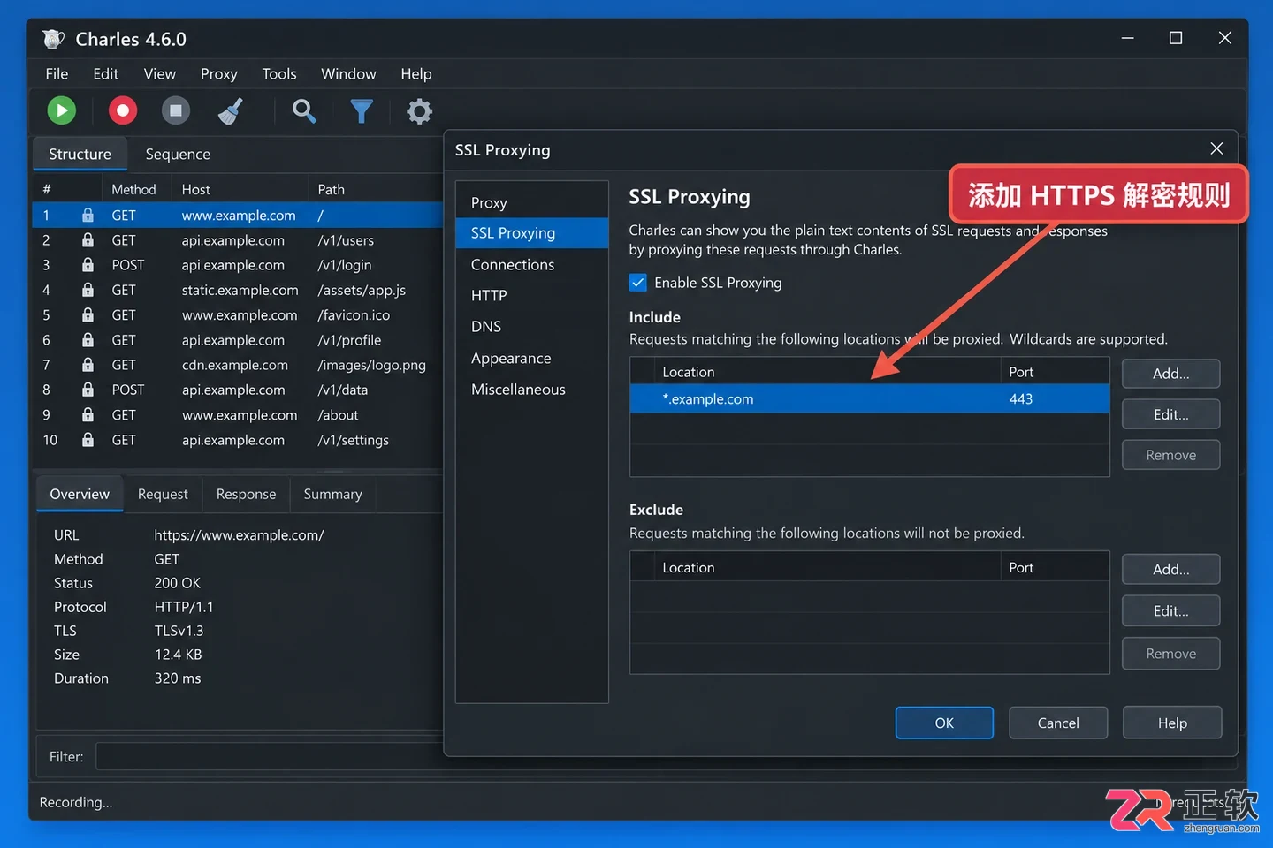This screenshot has height=848, width=1273.
Task: Click the lock icon on the /assets/app.js row
Action: coord(88,290)
